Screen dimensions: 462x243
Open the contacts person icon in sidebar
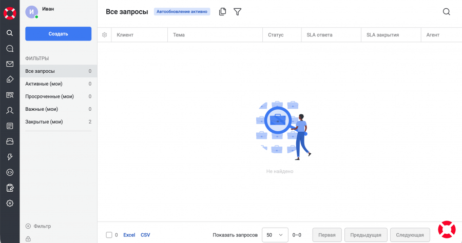point(10,110)
